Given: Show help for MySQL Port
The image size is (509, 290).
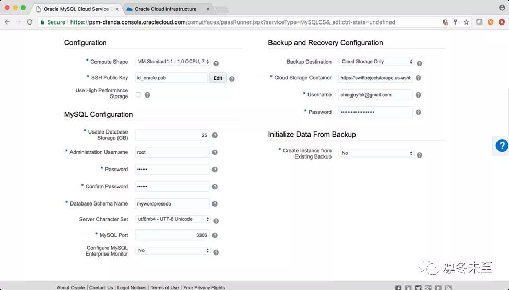Looking at the screenshot, I should pyautogui.click(x=215, y=235).
